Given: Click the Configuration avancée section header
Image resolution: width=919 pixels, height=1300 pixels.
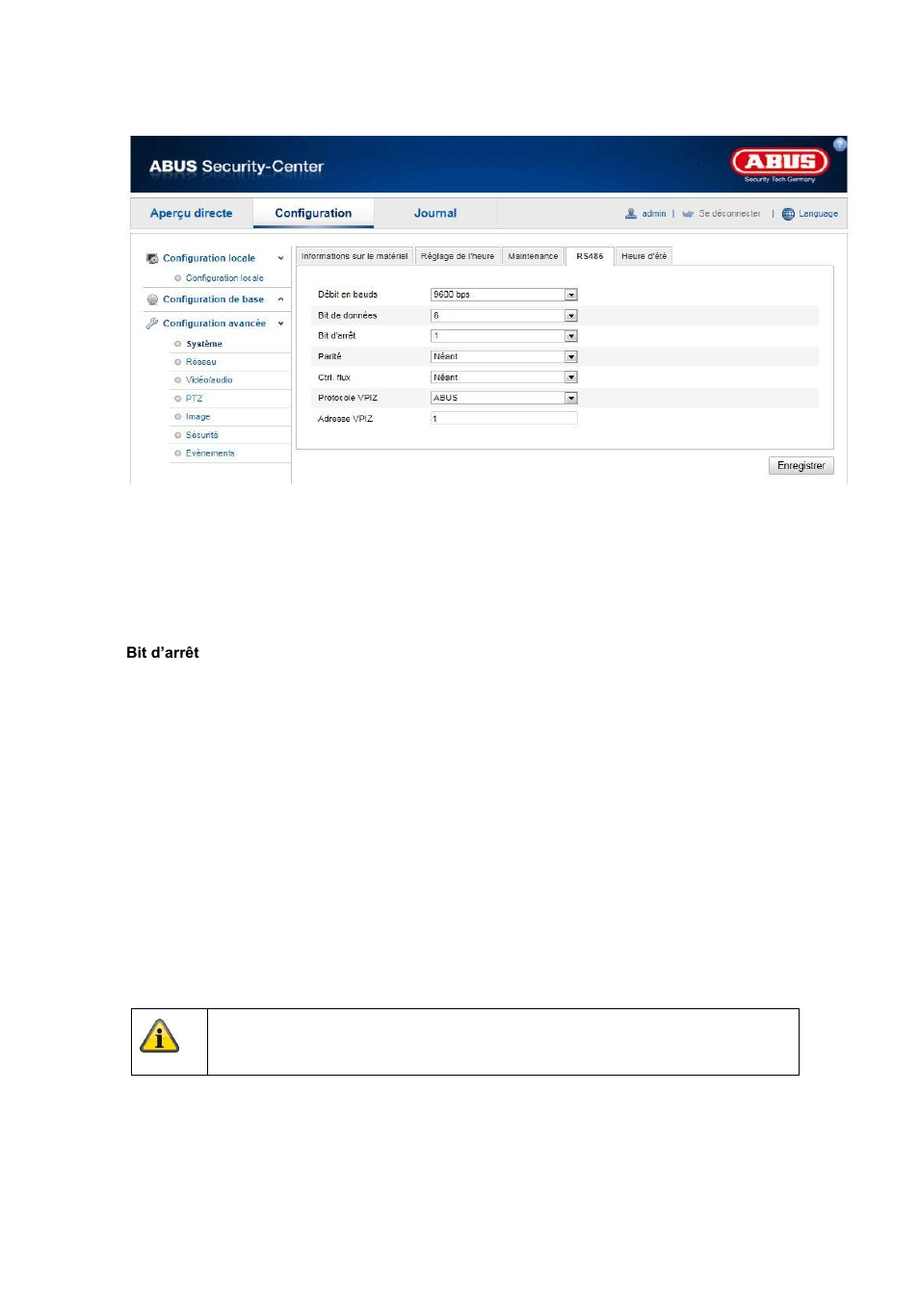Looking at the screenshot, I should click(x=214, y=324).
